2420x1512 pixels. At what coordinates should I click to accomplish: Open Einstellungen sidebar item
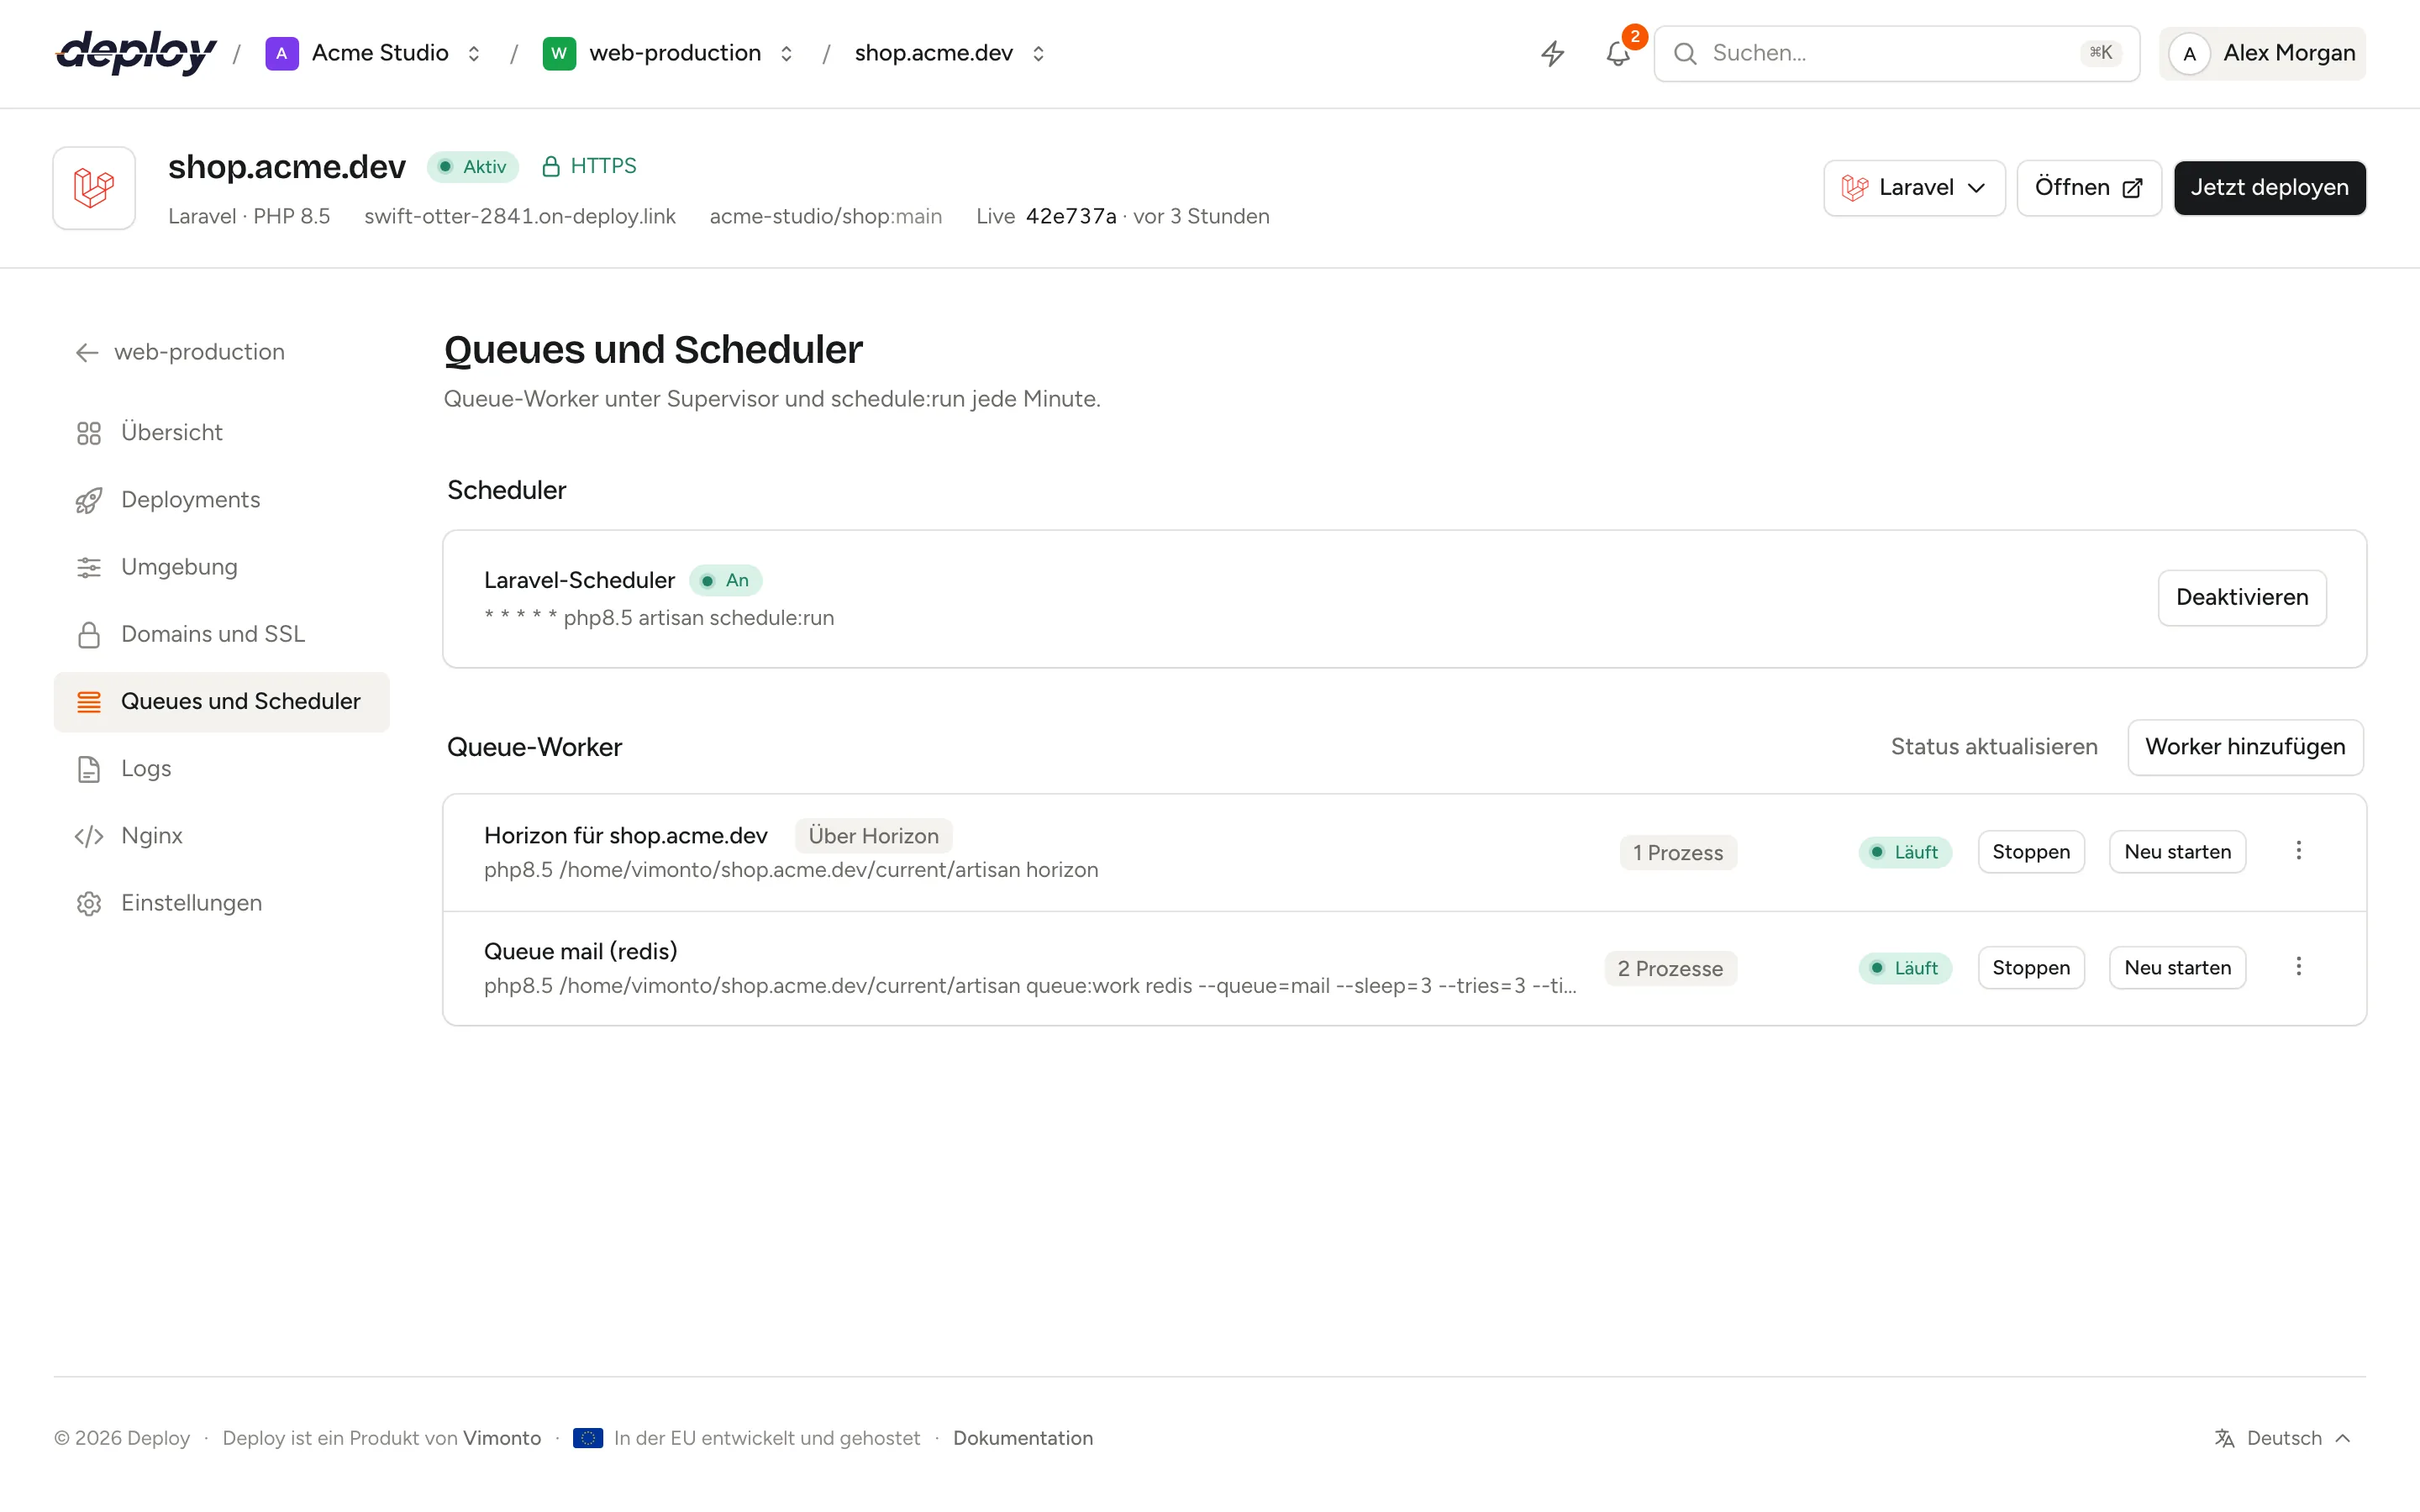click(222, 903)
